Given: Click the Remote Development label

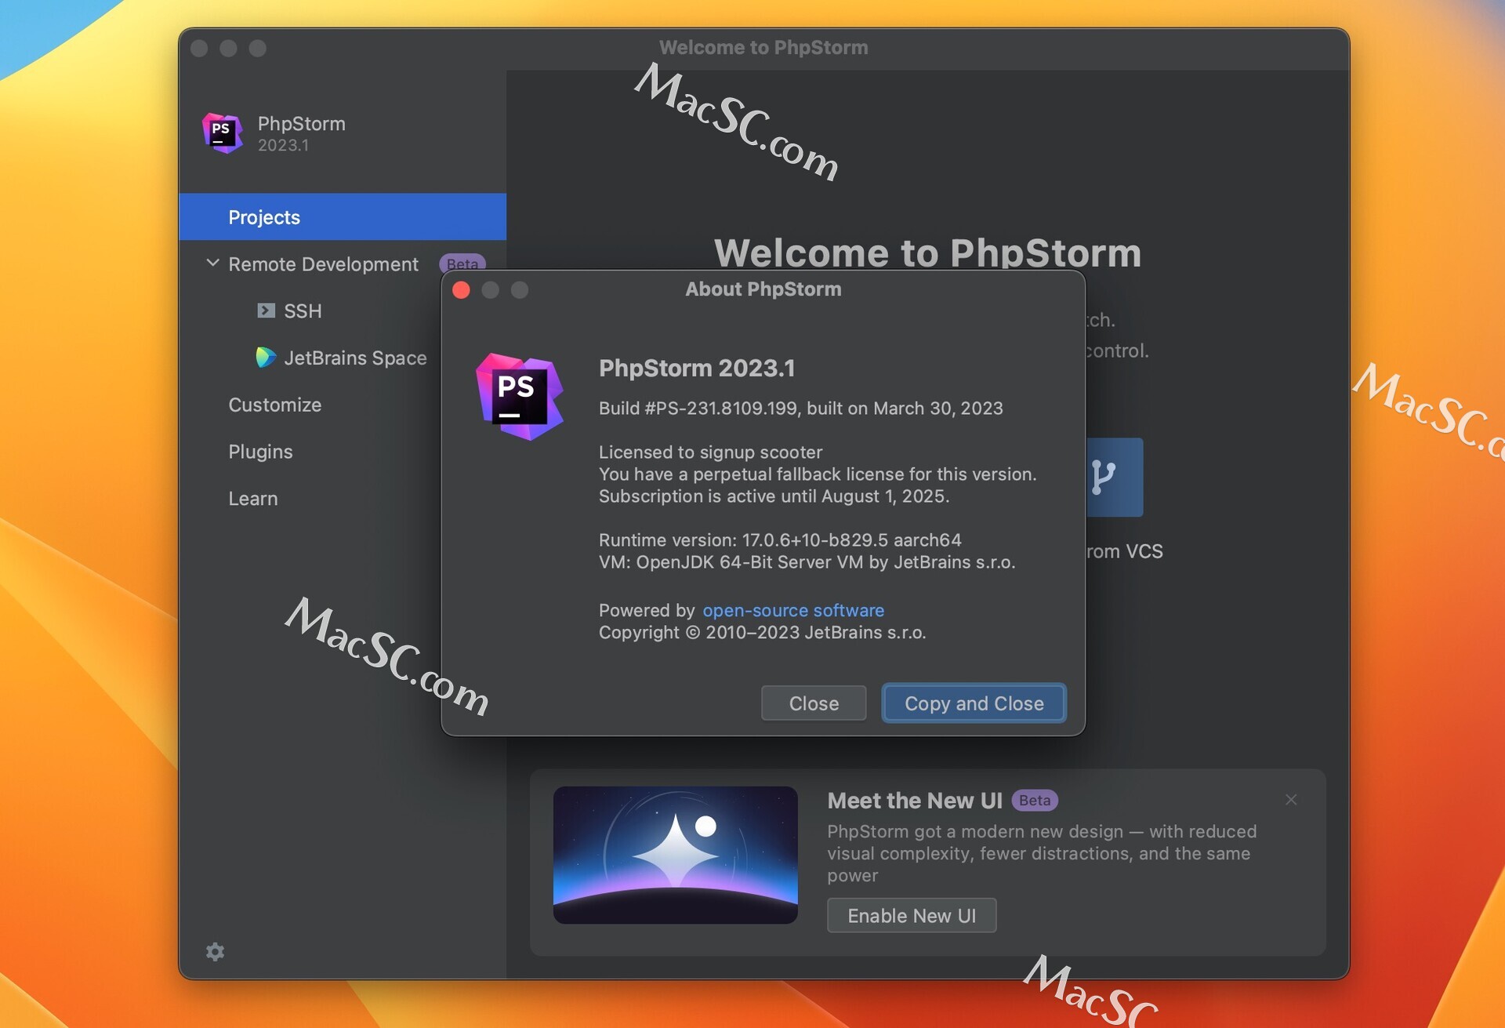Looking at the screenshot, I should (x=323, y=264).
